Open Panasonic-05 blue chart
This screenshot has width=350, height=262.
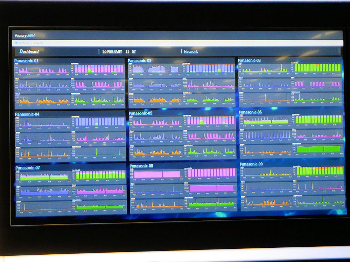[x=156, y=137]
